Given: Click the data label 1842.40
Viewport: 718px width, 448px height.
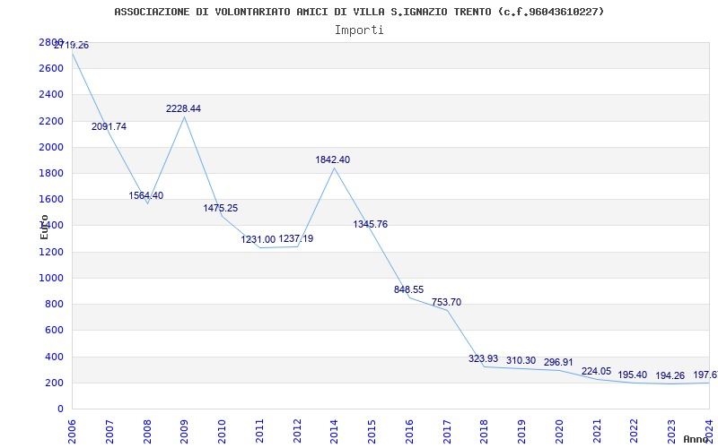Looking at the screenshot, I should coord(332,160).
